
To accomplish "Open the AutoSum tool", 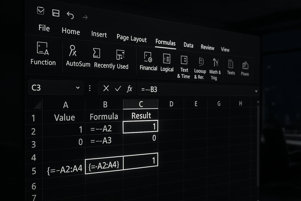I will [73, 51].
